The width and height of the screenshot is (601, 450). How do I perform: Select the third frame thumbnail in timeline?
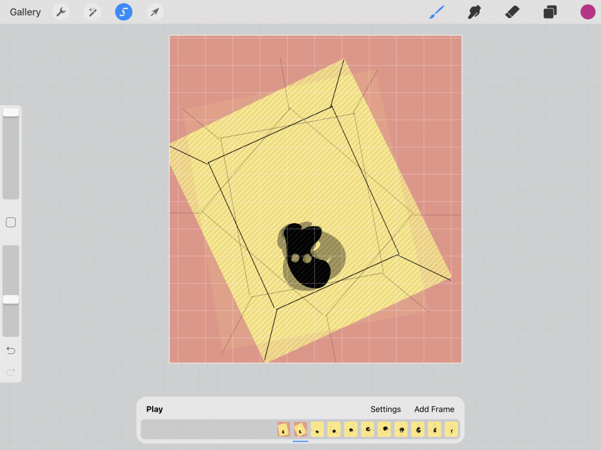(x=317, y=430)
